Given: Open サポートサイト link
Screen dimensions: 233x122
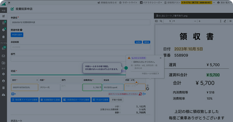Looking at the screenshot, I should 128,3.
